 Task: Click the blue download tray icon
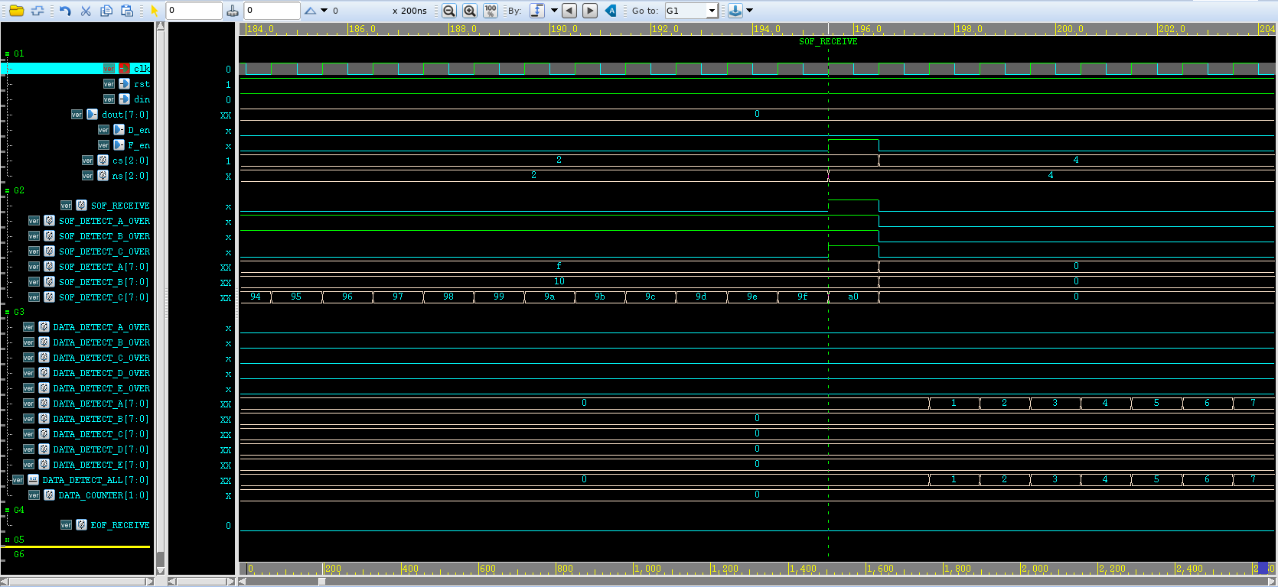[x=735, y=11]
